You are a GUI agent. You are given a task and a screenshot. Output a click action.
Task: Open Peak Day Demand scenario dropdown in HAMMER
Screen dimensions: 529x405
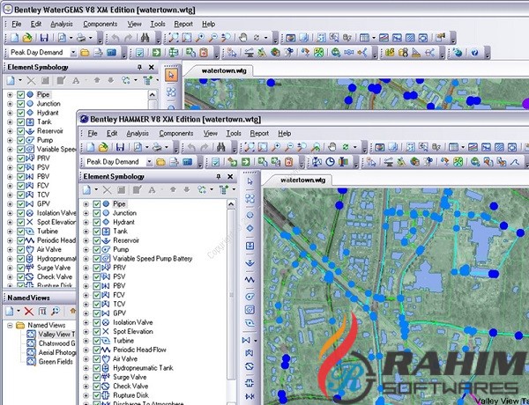tap(149, 162)
